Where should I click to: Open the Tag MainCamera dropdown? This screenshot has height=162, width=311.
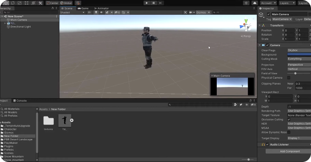point(282,19)
